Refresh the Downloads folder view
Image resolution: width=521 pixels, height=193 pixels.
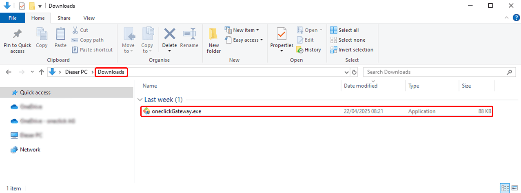pos(354,72)
